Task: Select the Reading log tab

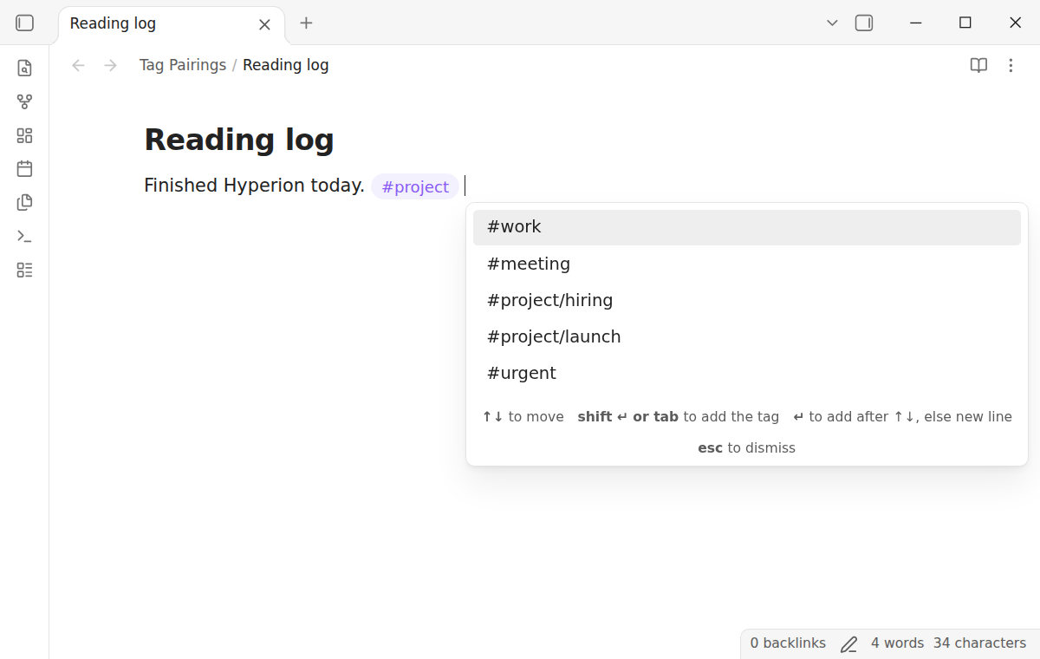Action: [172, 23]
